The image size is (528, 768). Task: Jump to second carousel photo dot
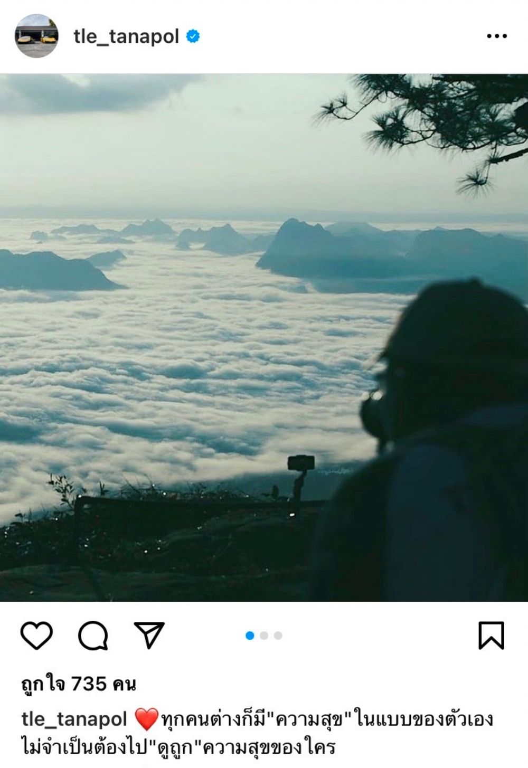264,636
